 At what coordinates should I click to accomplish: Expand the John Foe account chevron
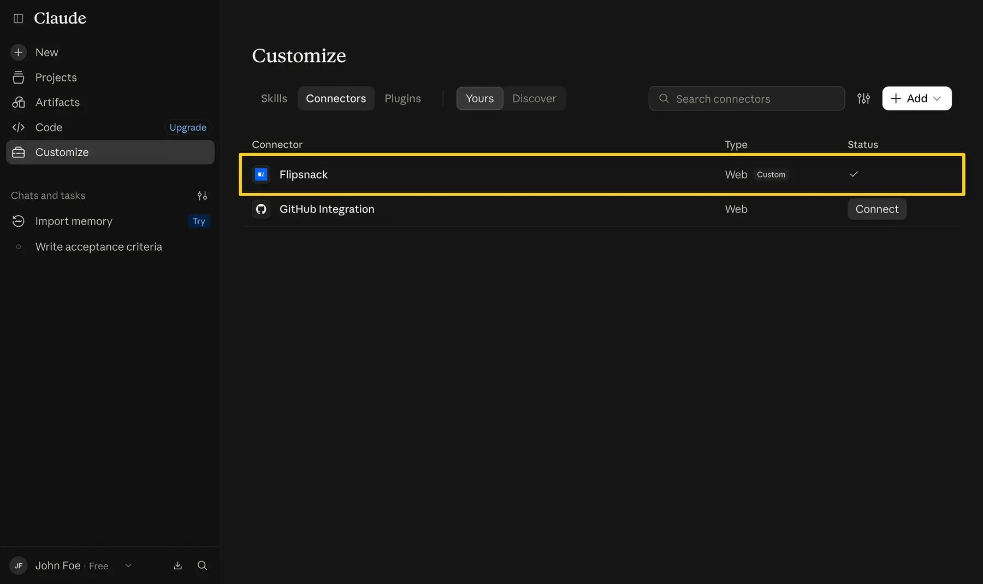coord(128,565)
